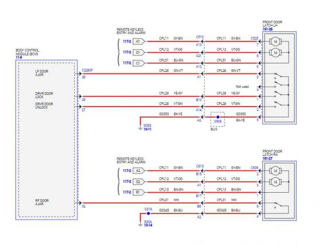The width and height of the screenshot is (320, 246).
Task: Click BCM pin number 29
Action: 84,77
